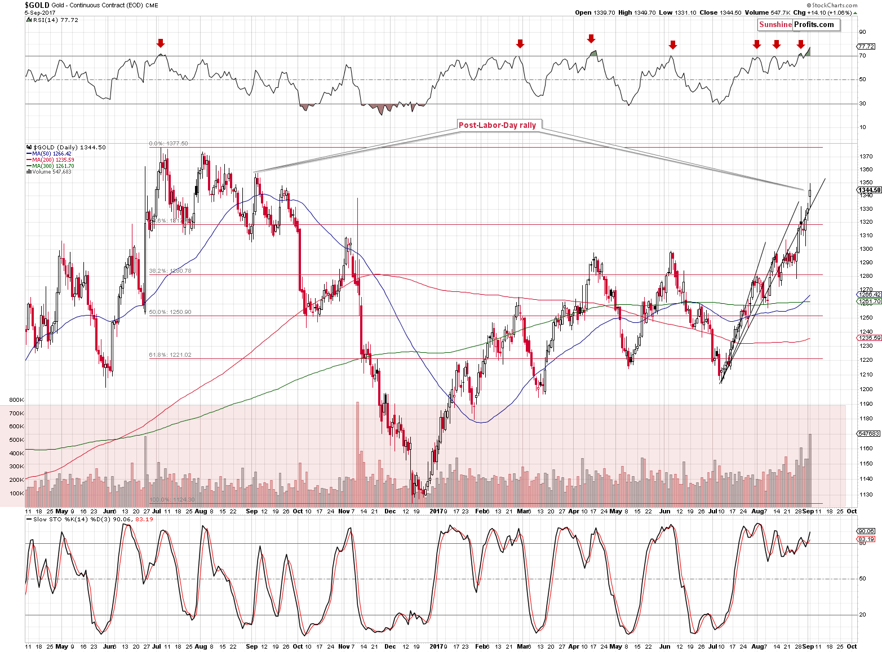Click the $GOLD ticker symbol in the title
This screenshot has width=882, height=652.
37,5
